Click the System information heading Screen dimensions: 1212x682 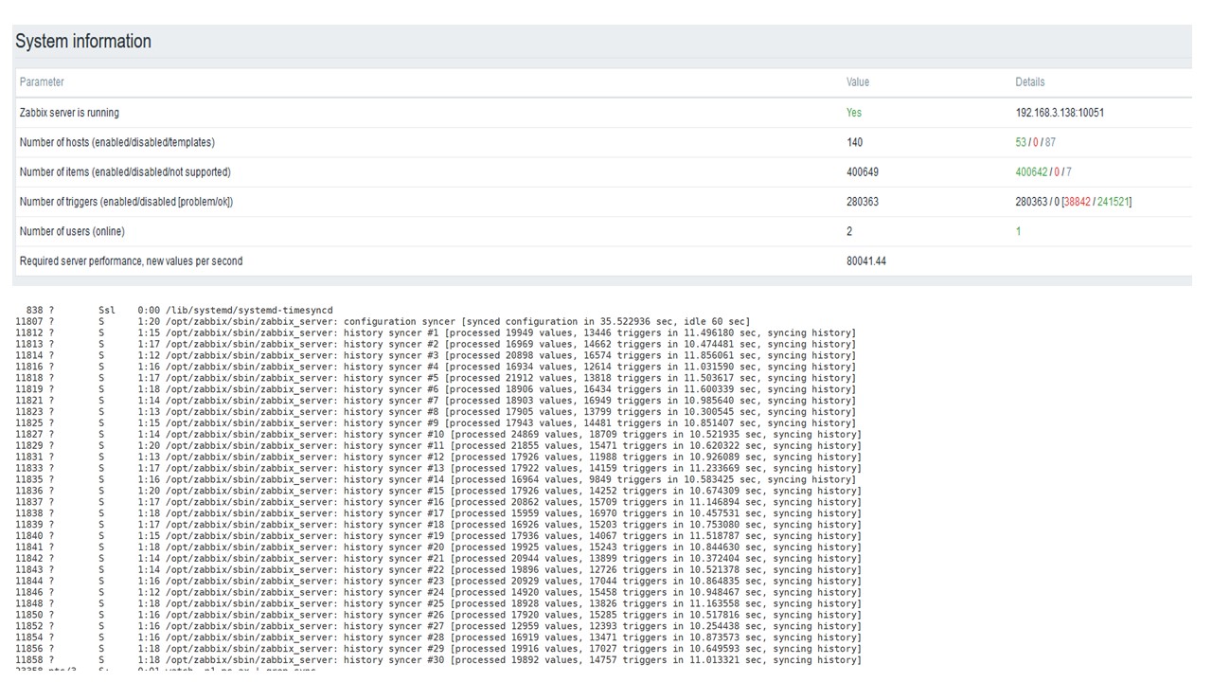click(x=83, y=42)
